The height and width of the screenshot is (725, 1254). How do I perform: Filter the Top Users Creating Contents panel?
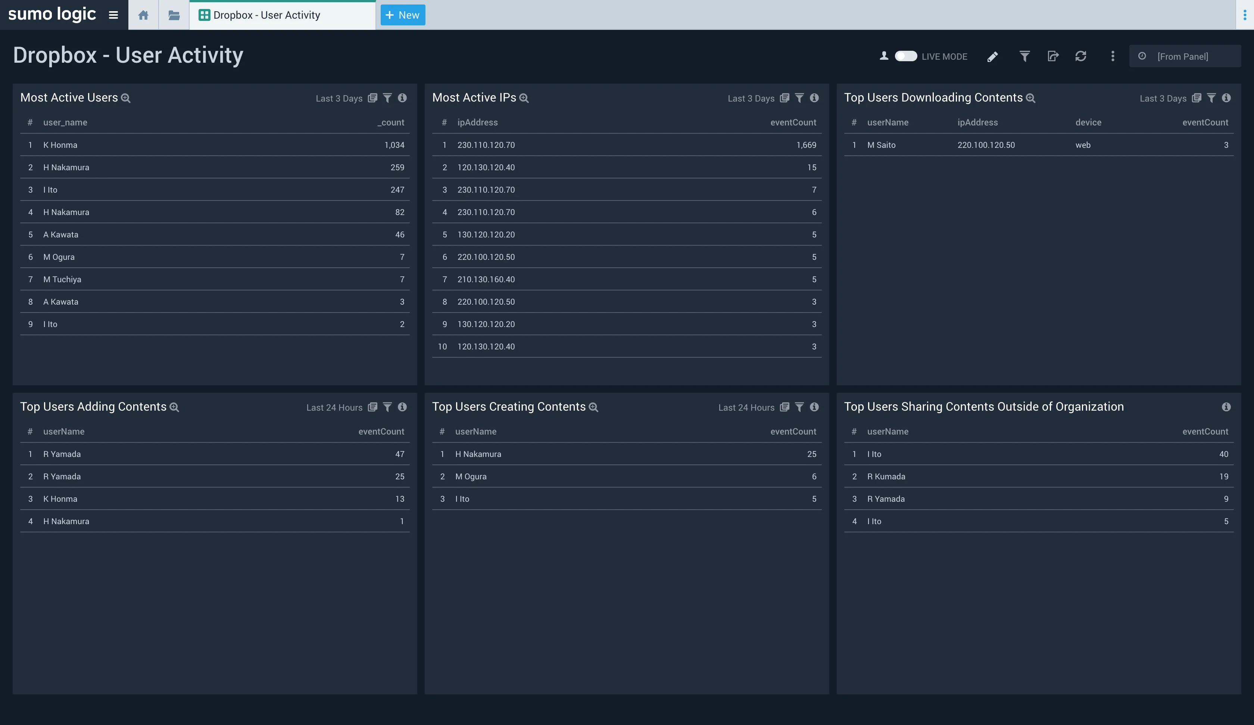(x=799, y=407)
